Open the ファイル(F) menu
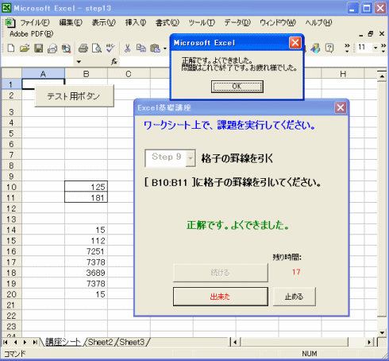 35,23
